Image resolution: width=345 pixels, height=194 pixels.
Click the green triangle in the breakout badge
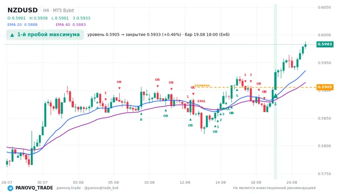(12, 34)
